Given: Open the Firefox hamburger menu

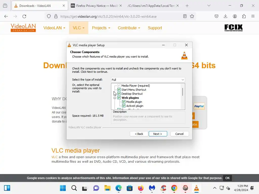Looking at the screenshot, I should click(x=253, y=16).
